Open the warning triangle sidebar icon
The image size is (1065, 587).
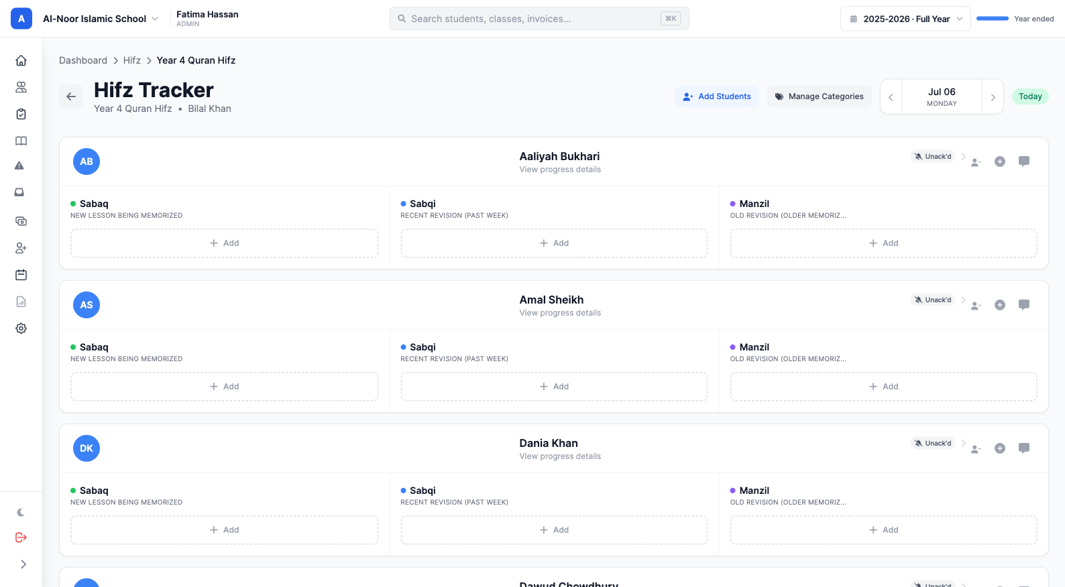coord(19,166)
